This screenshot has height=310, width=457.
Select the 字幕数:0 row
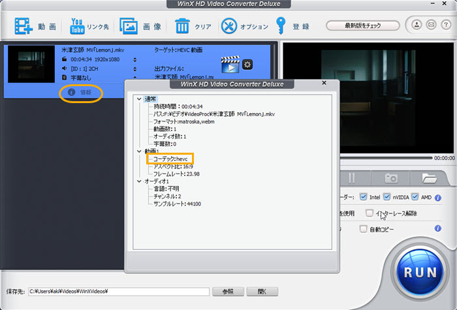click(165, 144)
